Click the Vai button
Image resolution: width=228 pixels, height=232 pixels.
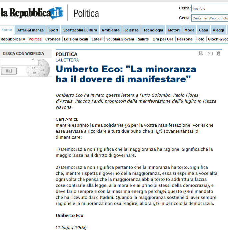coord(9,71)
